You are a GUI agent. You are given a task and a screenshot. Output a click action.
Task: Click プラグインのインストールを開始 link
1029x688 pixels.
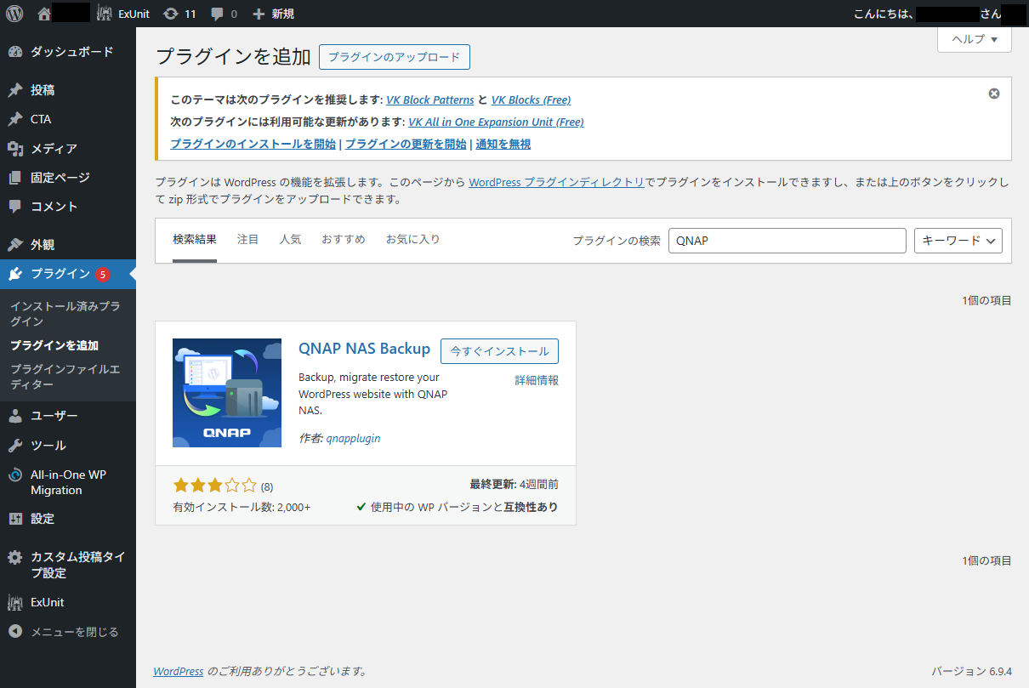253,145
